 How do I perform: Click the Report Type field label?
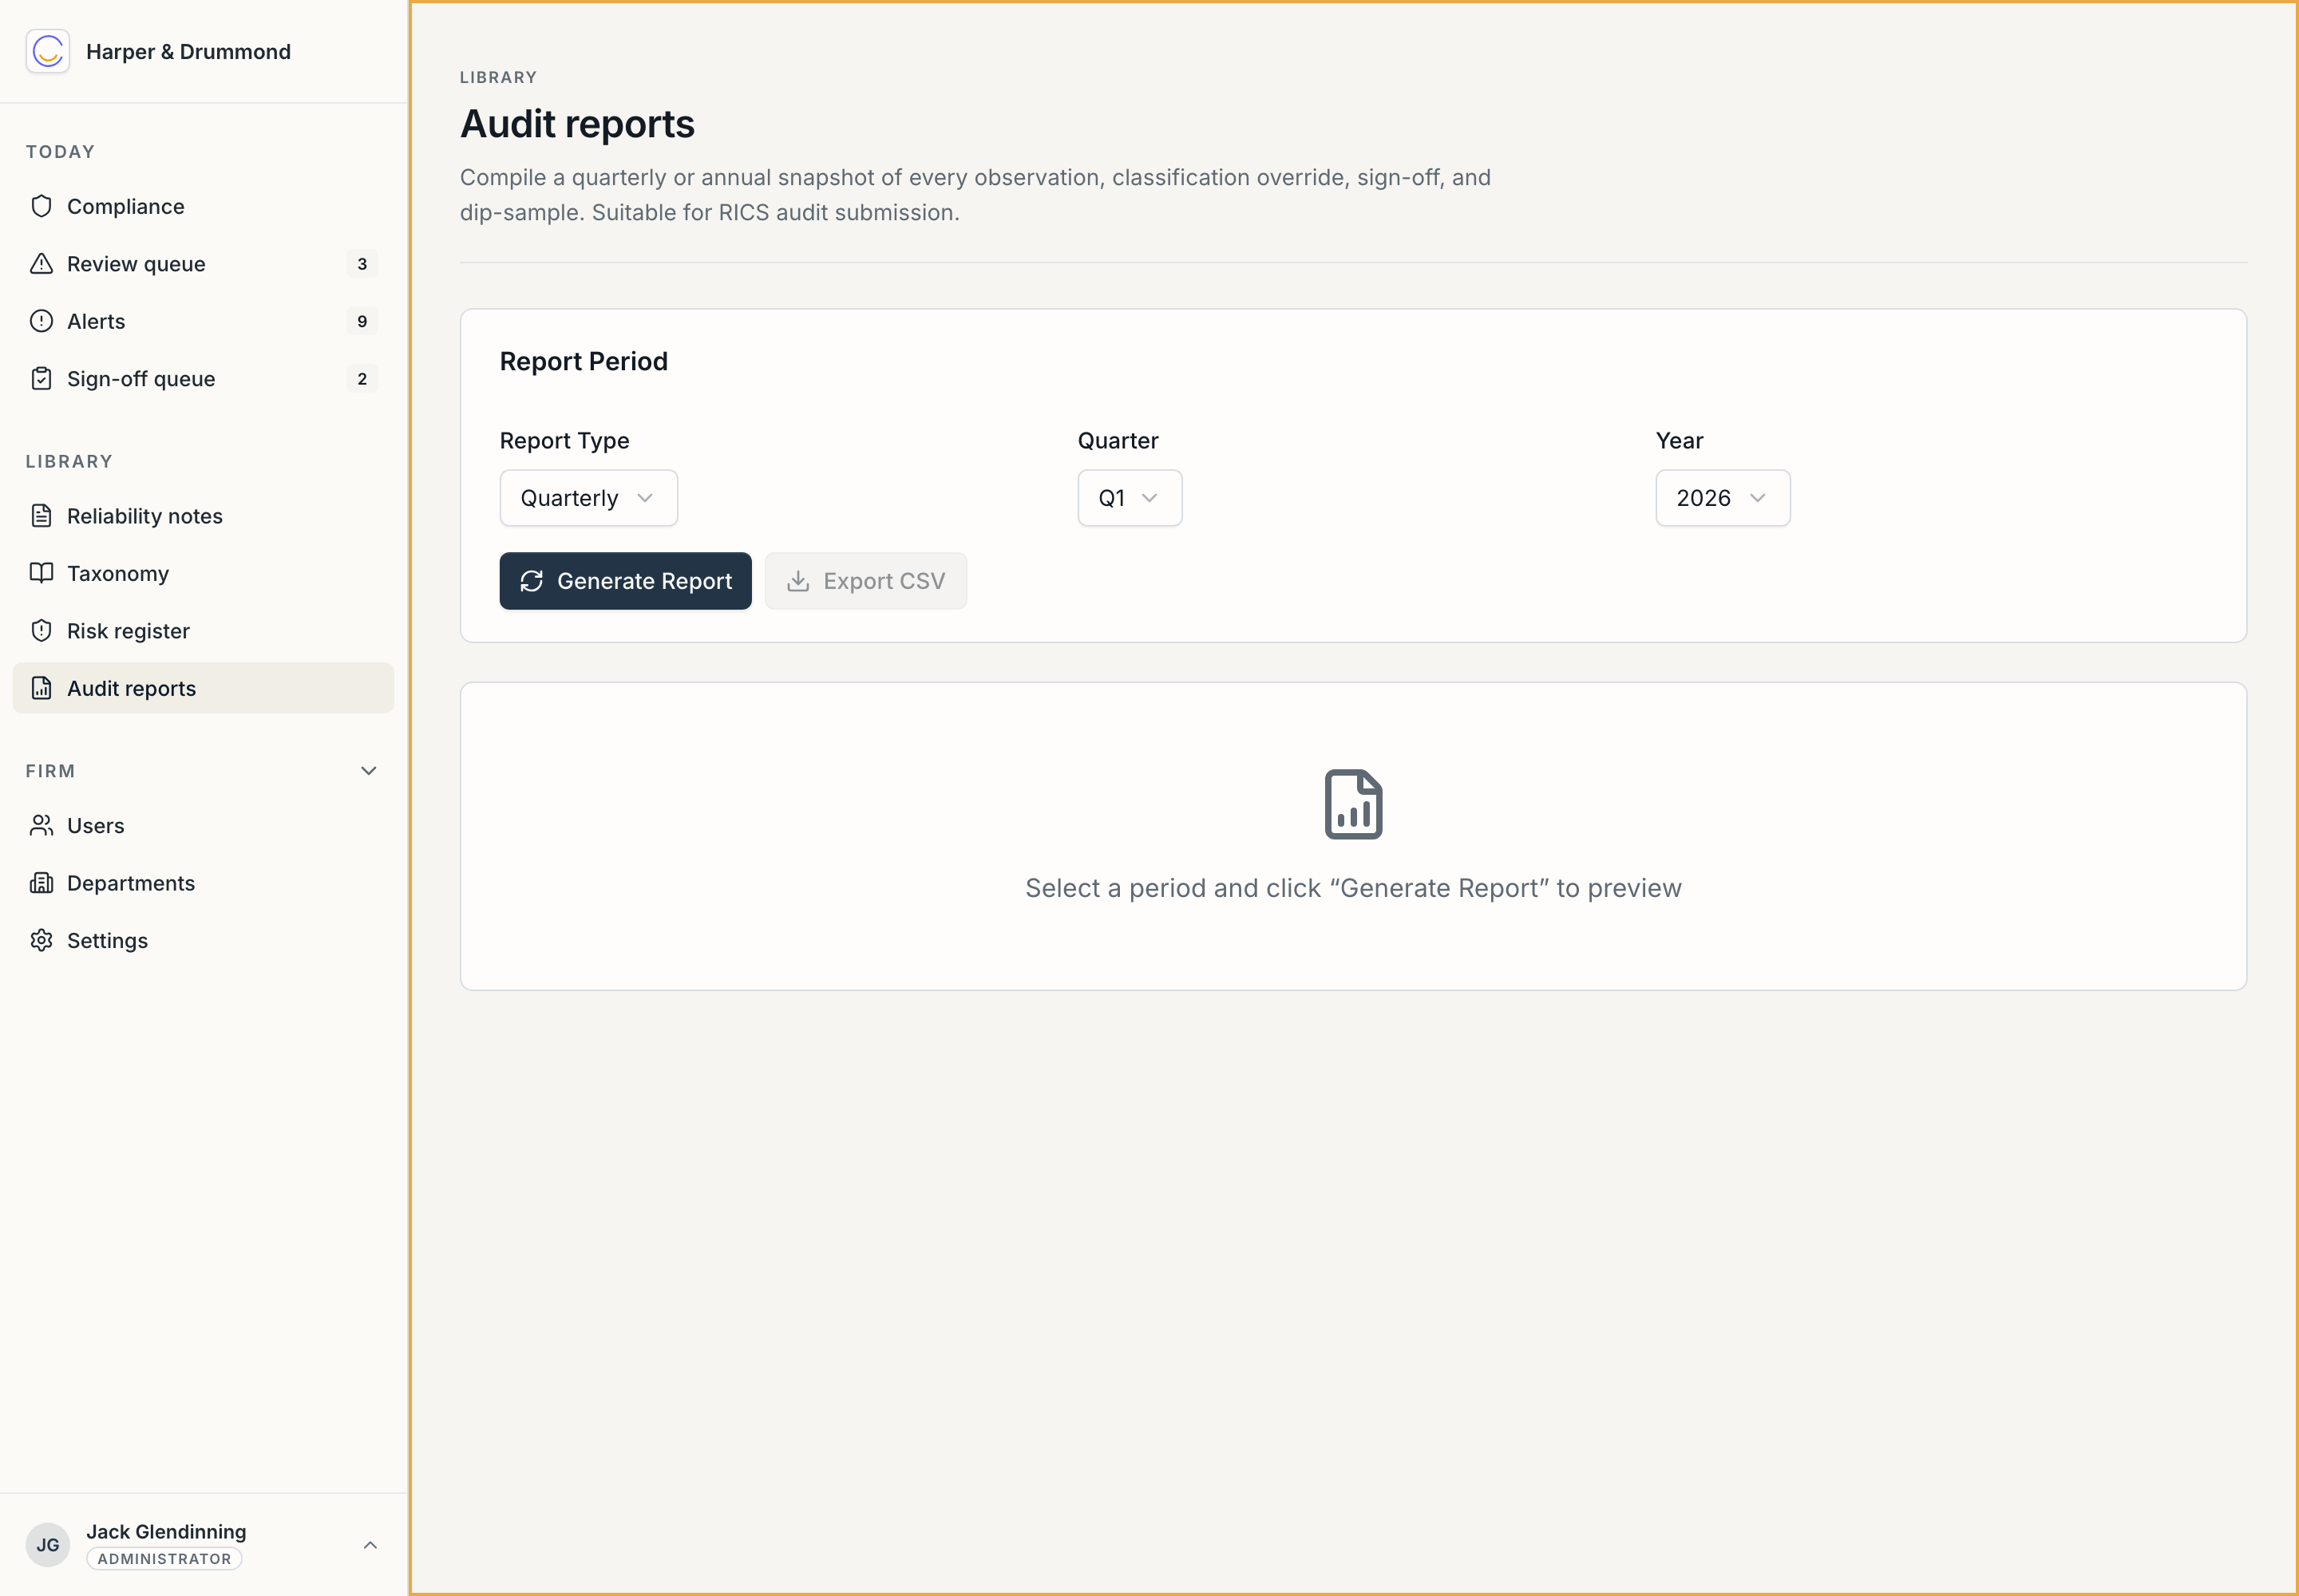point(564,441)
